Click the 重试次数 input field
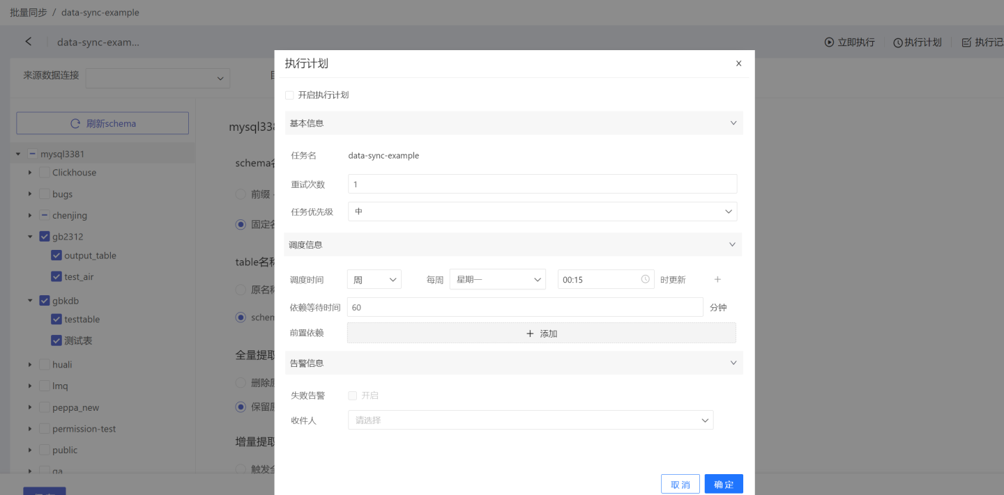The width and height of the screenshot is (1004, 495). 542,184
